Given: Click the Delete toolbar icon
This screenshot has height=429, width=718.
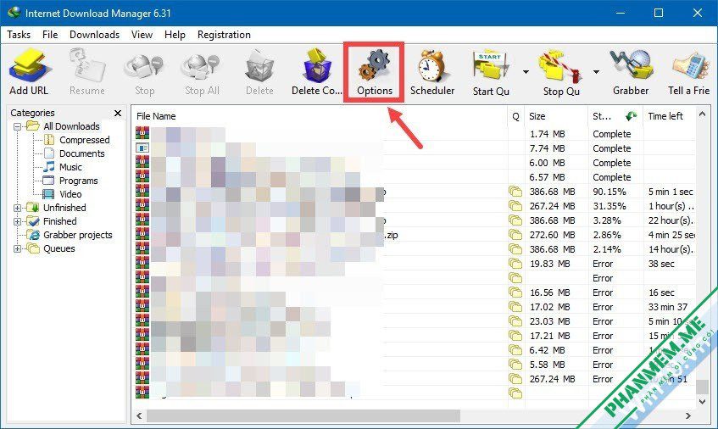Looking at the screenshot, I should (x=259, y=67).
